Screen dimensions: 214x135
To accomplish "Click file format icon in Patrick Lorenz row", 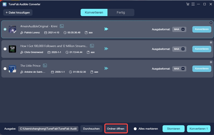I will (86, 33).
